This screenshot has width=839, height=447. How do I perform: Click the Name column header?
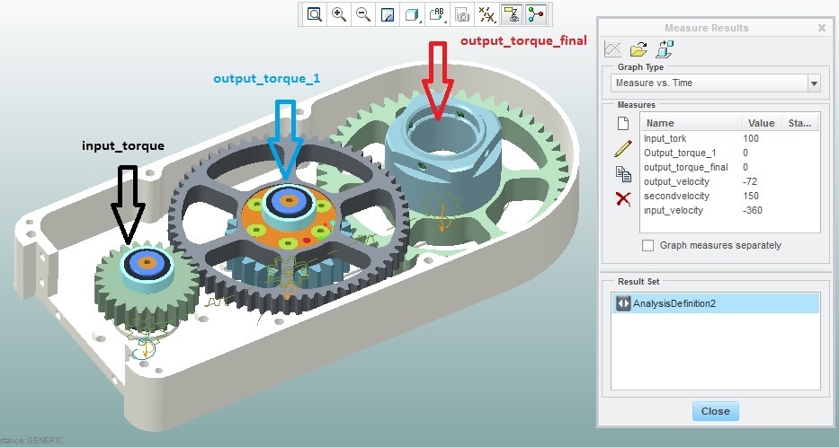pos(692,123)
